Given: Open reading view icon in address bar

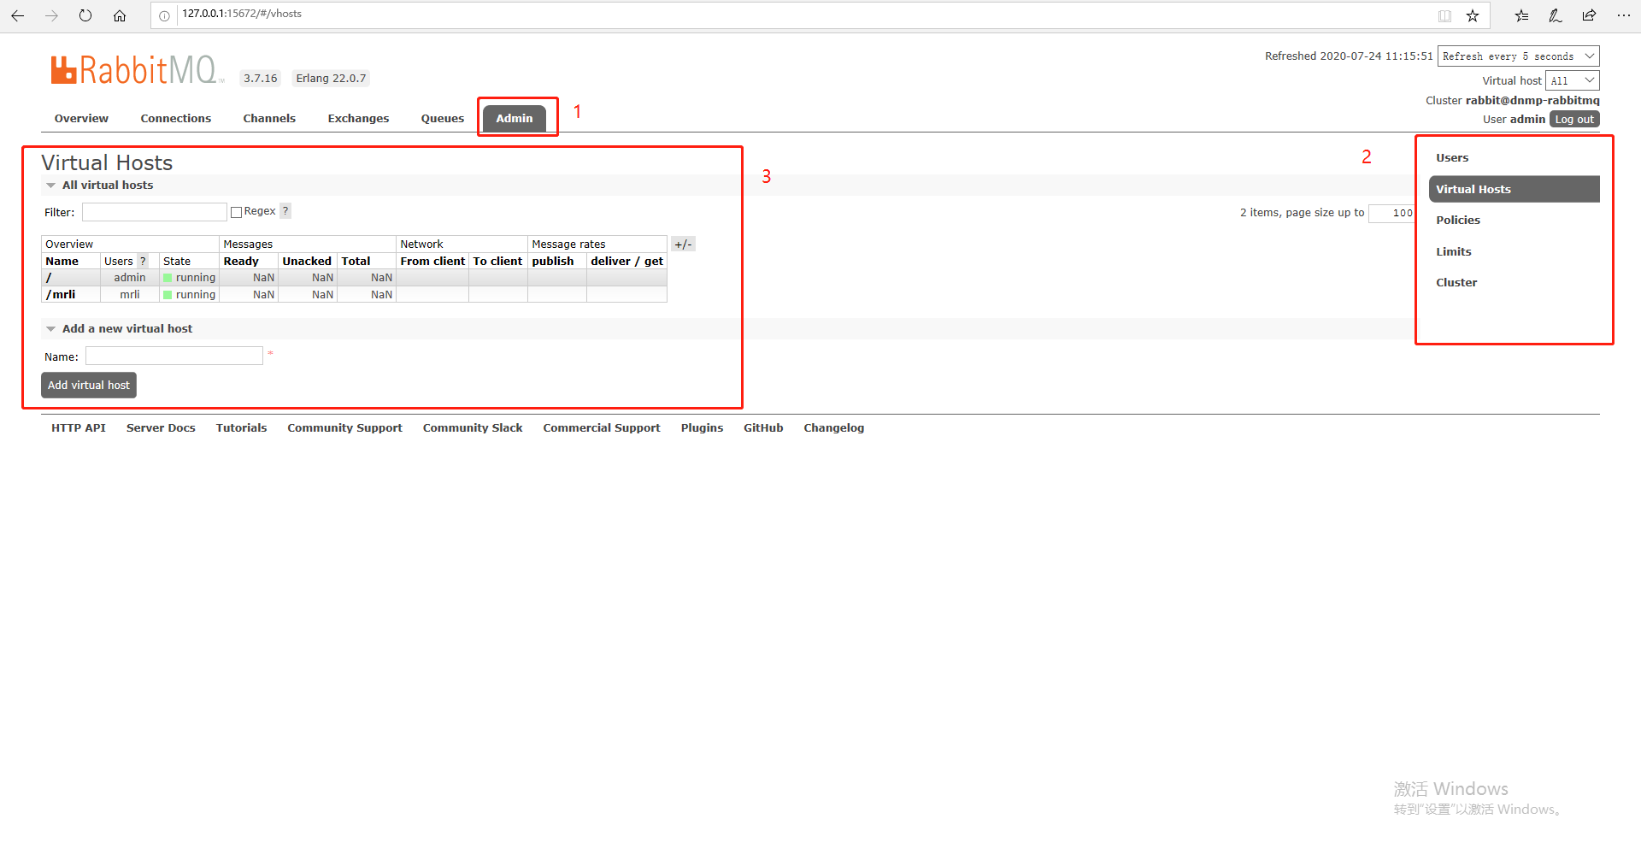Looking at the screenshot, I should pyautogui.click(x=1444, y=15).
